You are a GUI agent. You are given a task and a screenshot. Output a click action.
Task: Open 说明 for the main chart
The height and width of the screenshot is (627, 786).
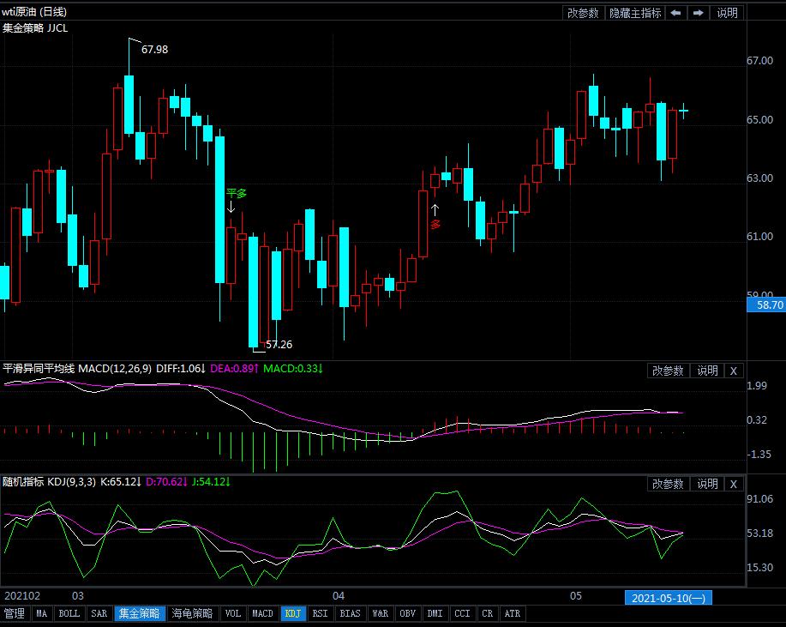[727, 13]
